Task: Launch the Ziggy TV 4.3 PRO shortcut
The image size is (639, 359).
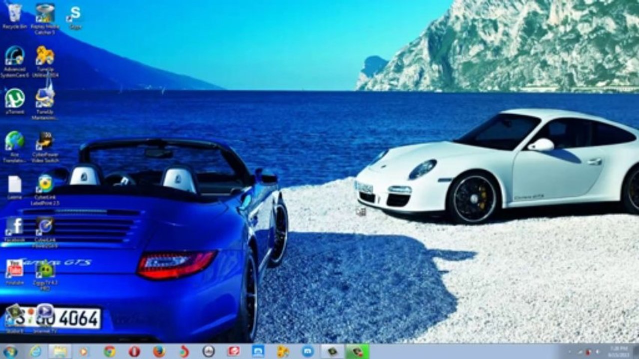Action: pos(45,275)
